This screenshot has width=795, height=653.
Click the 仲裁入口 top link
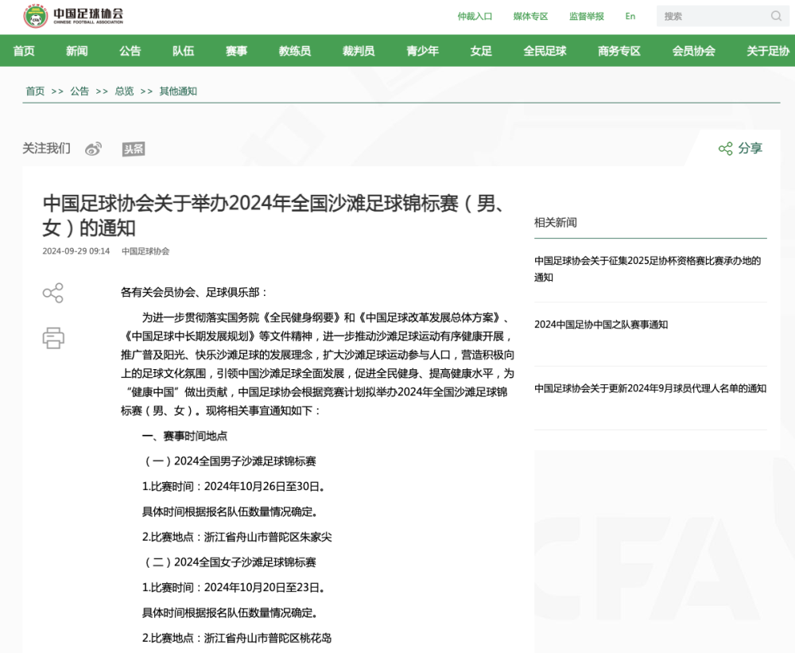coord(475,16)
